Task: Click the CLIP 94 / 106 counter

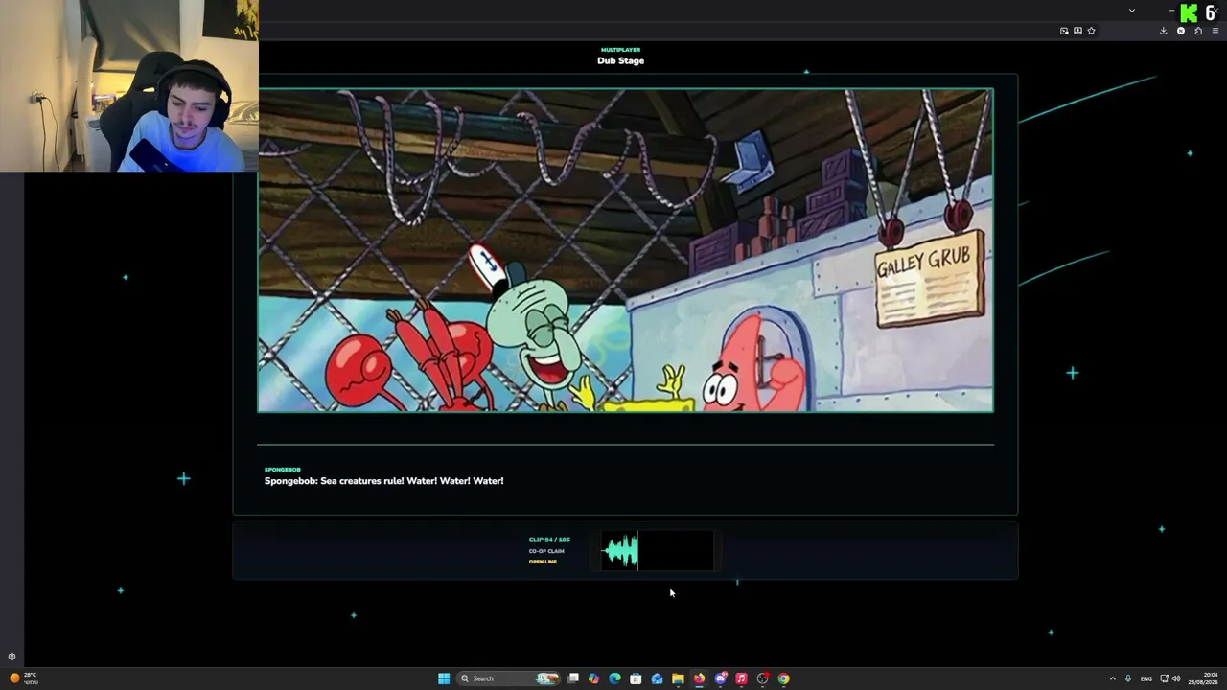Action: [549, 540]
